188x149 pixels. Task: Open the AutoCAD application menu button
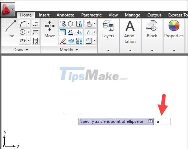(8, 9)
